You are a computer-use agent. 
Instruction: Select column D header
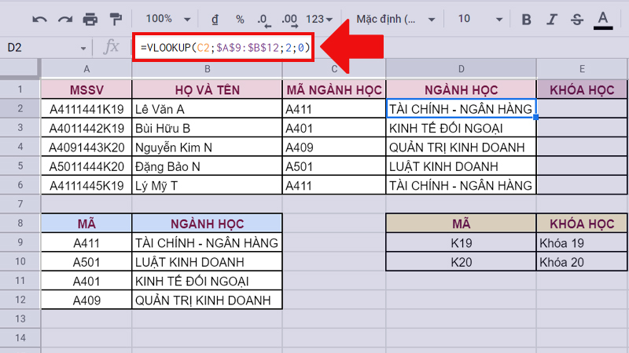coord(461,67)
